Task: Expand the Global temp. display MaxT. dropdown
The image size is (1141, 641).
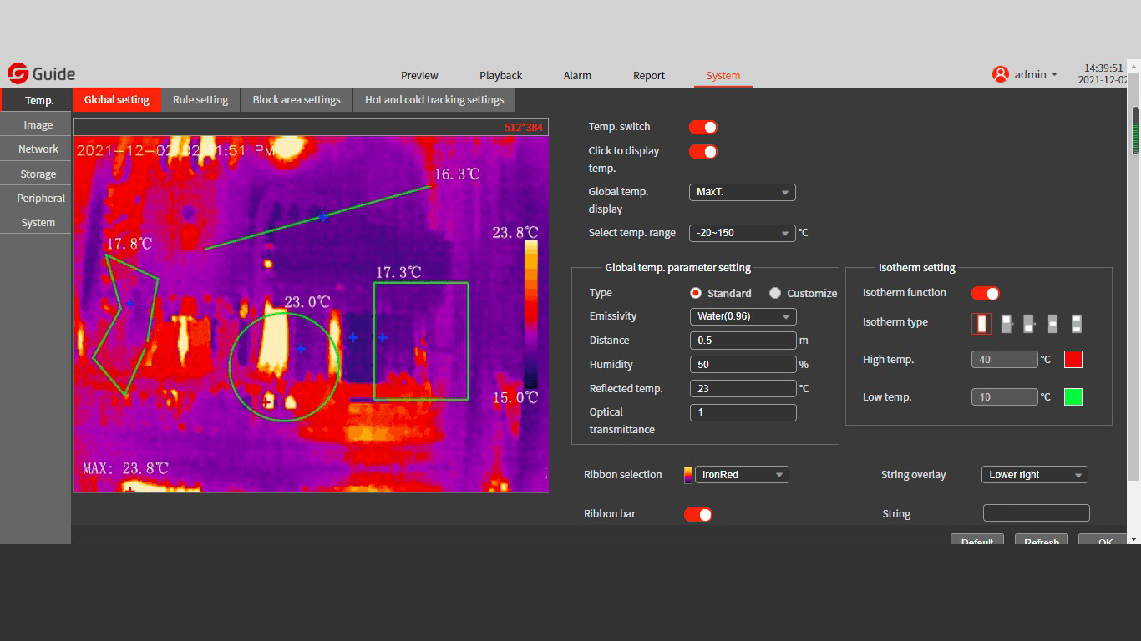Action: click(x=742, y=192)
